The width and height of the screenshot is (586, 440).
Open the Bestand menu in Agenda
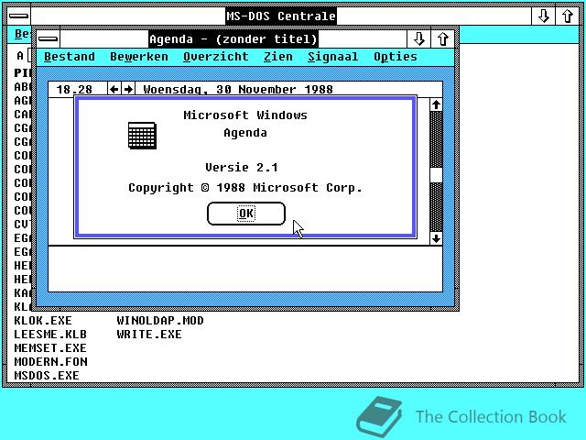pyautogui.click(x=70, y=57)
